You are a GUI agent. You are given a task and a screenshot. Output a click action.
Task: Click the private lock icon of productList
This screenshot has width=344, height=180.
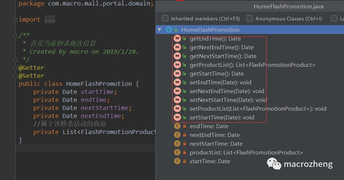pyautogui.click(x=185, y=152)
